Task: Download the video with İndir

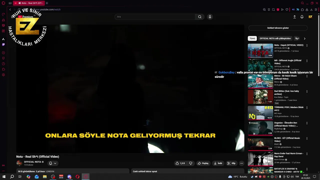Action: click(218, 163)
